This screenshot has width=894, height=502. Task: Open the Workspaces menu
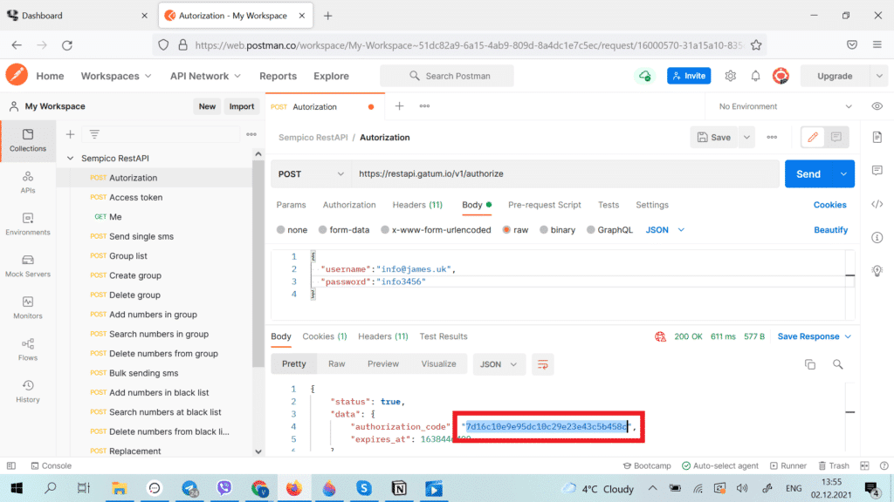(x=116, y=76)
